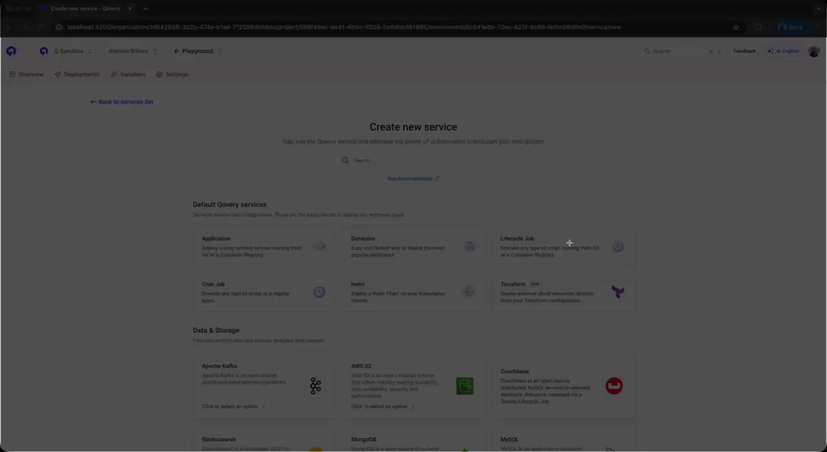Open the See documentation link

click(413, 178)
